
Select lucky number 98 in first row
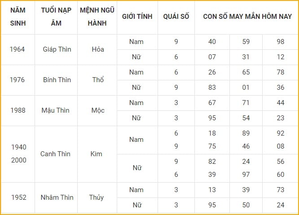tap(281, 42)
